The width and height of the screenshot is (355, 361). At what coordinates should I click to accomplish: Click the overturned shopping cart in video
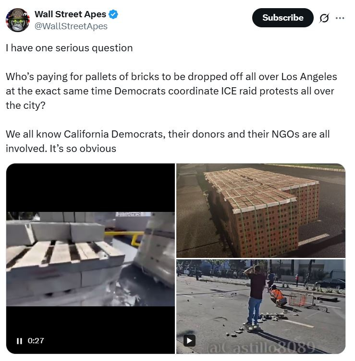[308, 302]
